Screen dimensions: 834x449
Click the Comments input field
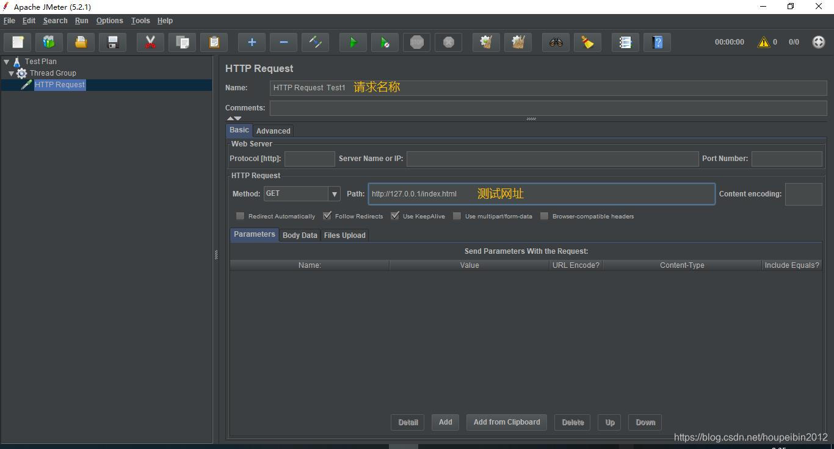[548, 108]
